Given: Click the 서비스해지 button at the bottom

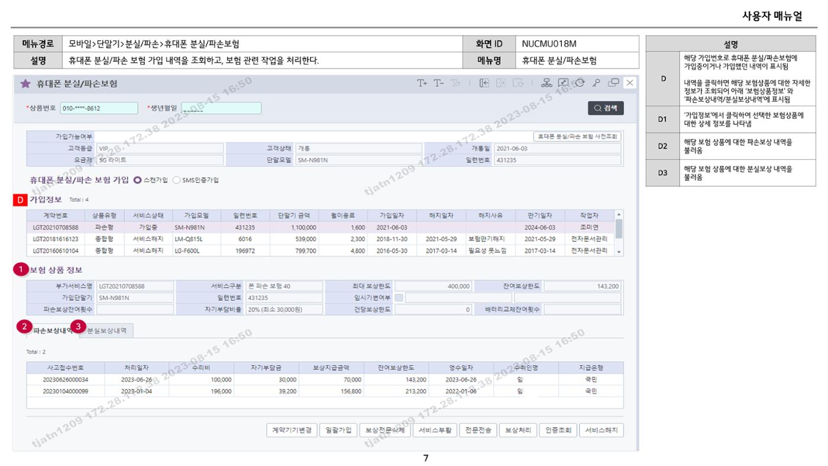Looking at the screenshot, I should tap(601, 431).
